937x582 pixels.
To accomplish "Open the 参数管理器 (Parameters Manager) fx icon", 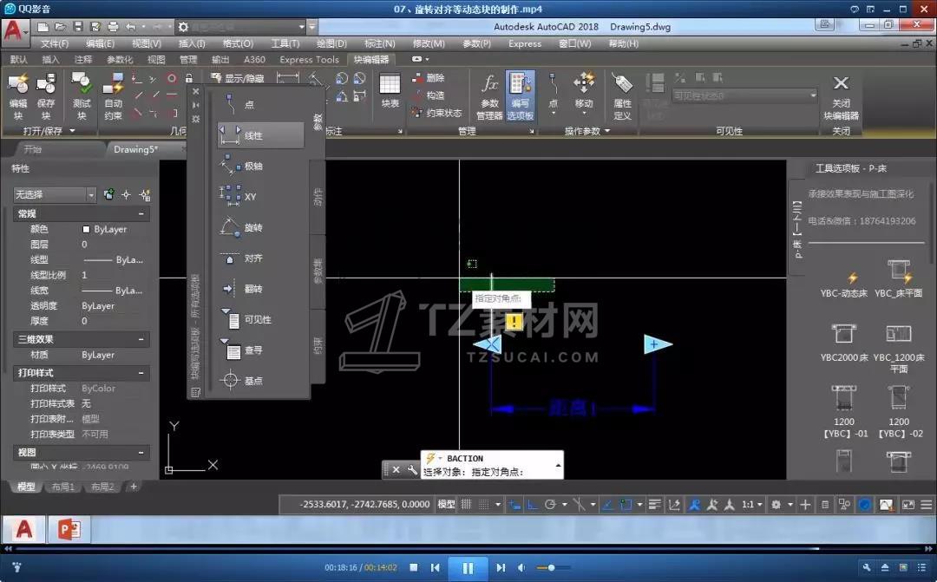I will click(x=489, y=95).
